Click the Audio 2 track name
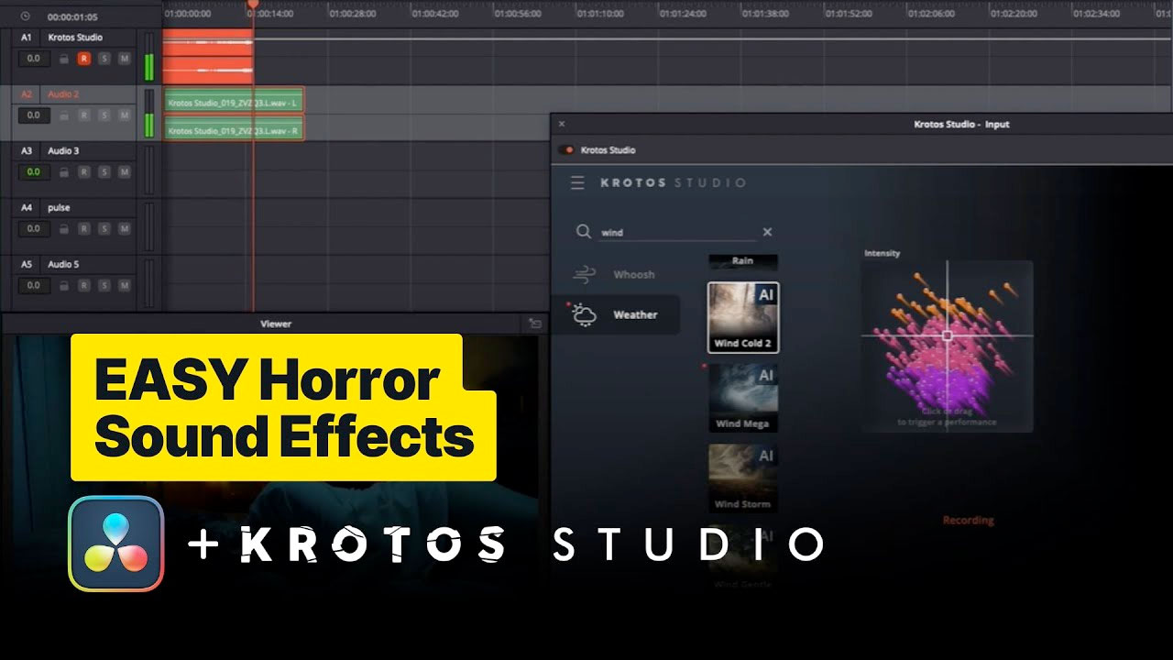The image size is (1173, 660). (x=63, y=94)
